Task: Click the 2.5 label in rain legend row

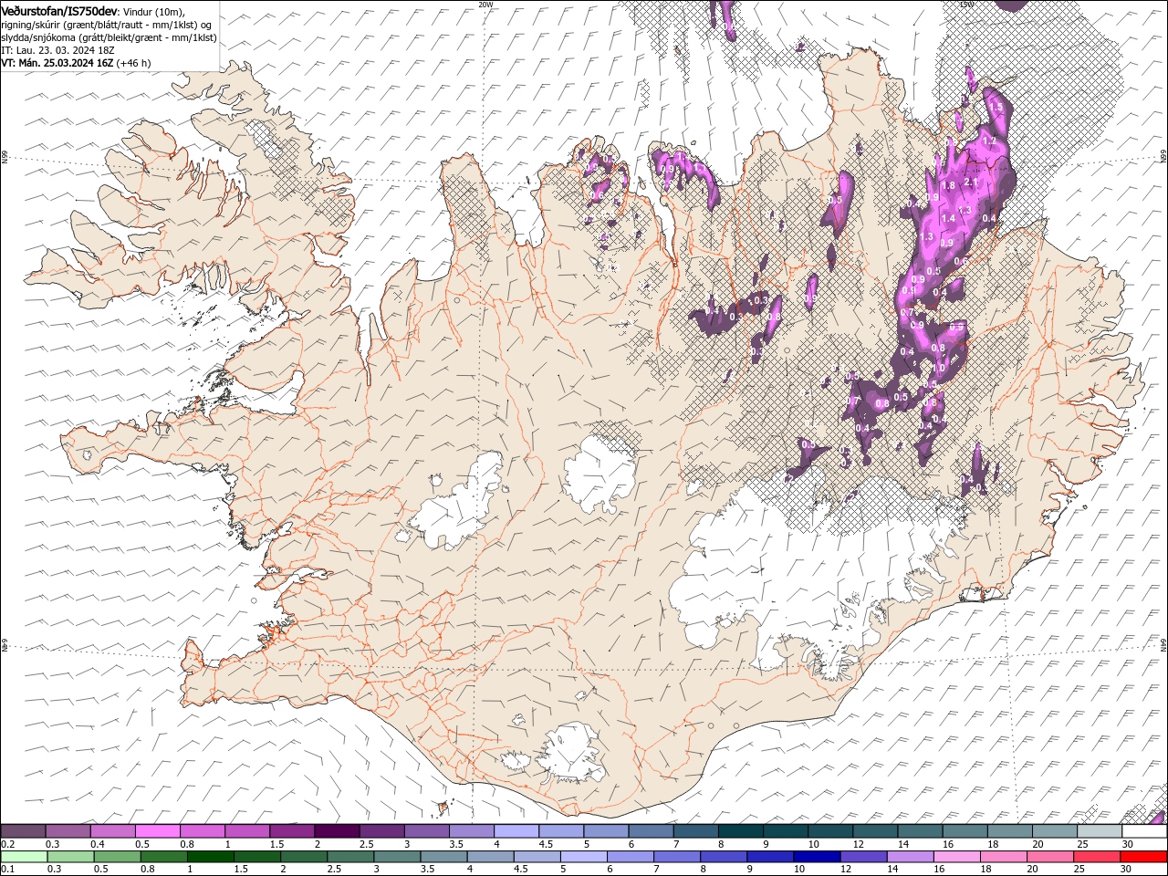Action: click(334, 869)
